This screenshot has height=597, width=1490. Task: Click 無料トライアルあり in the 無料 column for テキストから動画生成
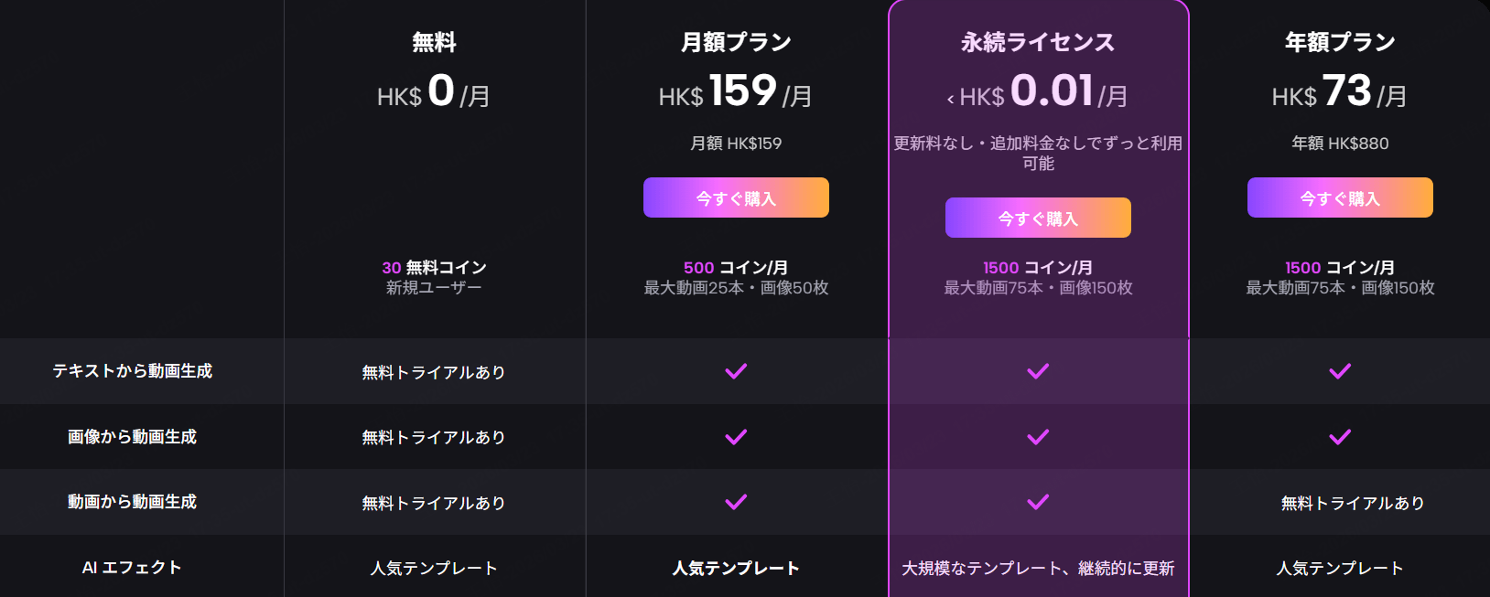434,371
